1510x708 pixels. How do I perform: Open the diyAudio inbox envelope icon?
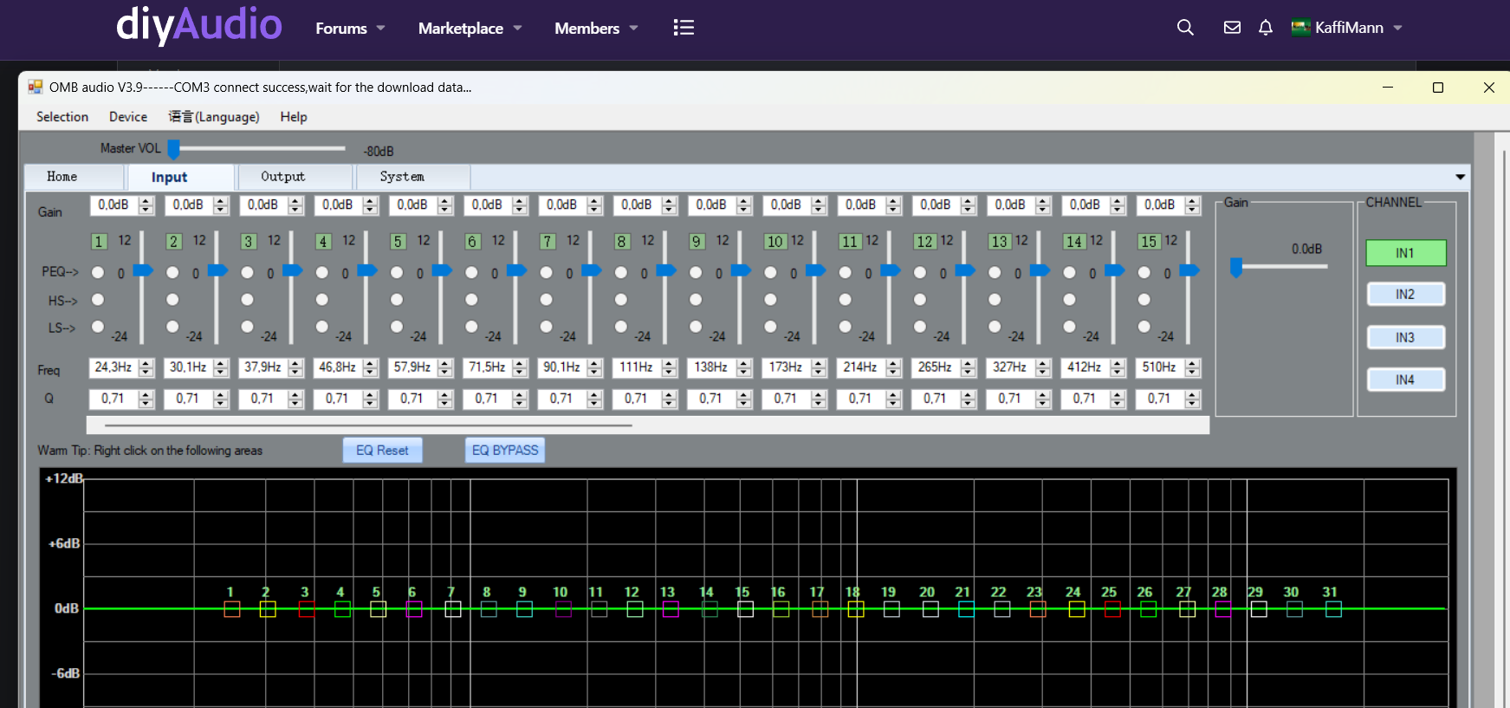pos(1232,28)
